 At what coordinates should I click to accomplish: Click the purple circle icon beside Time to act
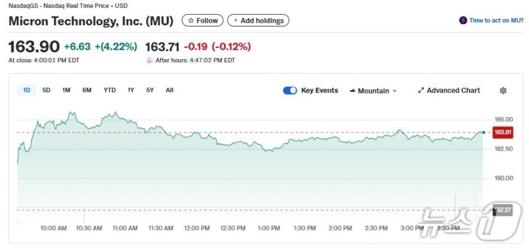click(463, 20)
